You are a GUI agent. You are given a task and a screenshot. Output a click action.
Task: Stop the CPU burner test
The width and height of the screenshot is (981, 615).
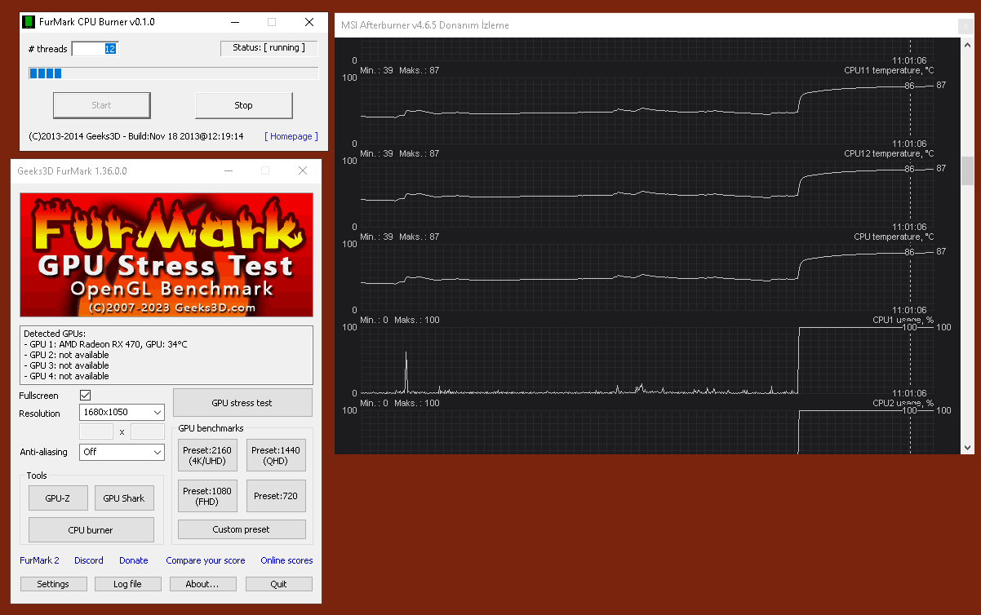pyautogui.click(x=243, y=105)
